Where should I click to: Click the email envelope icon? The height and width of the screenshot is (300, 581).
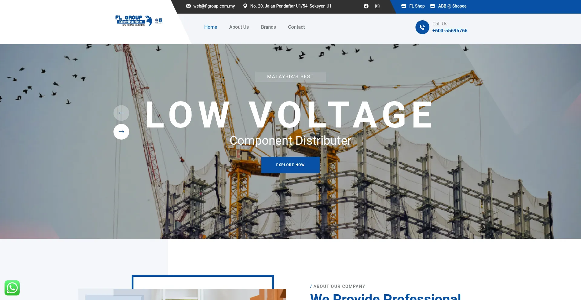188,6
